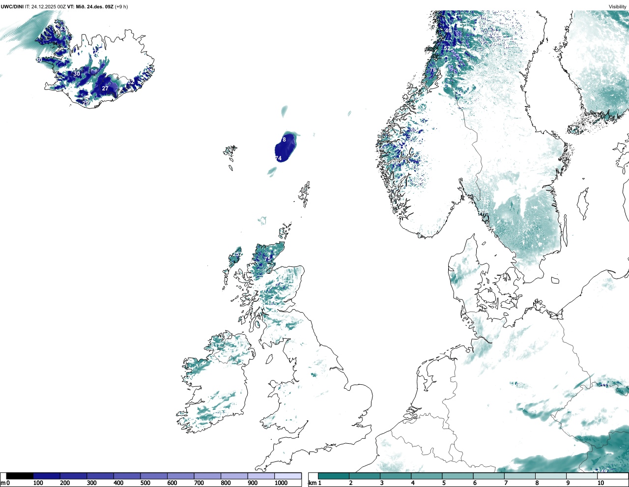Click the 2–3 km legend swatch
The width and height of the screenshot is (629, 487).
coord(365,476)
